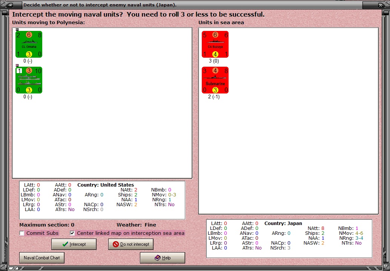
Task: Click the Do not intercept button
Action: pos(131,244)
